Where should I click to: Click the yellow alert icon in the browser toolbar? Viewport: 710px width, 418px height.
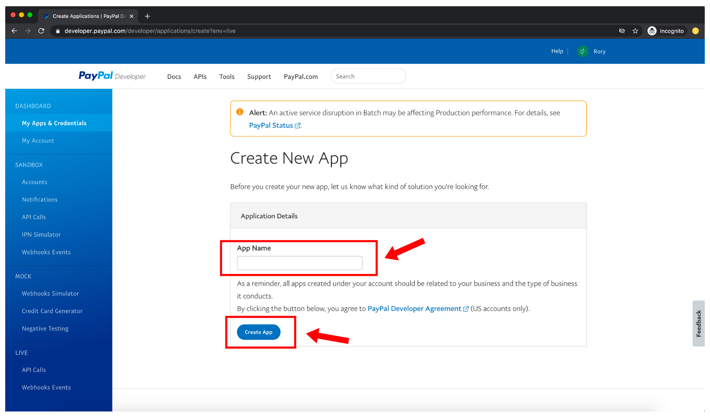click(x=696, y=31)
